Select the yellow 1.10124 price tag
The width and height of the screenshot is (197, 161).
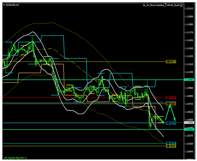[x=171, y=146]
